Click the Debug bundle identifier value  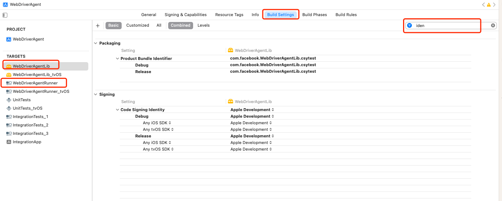point(273,65)
